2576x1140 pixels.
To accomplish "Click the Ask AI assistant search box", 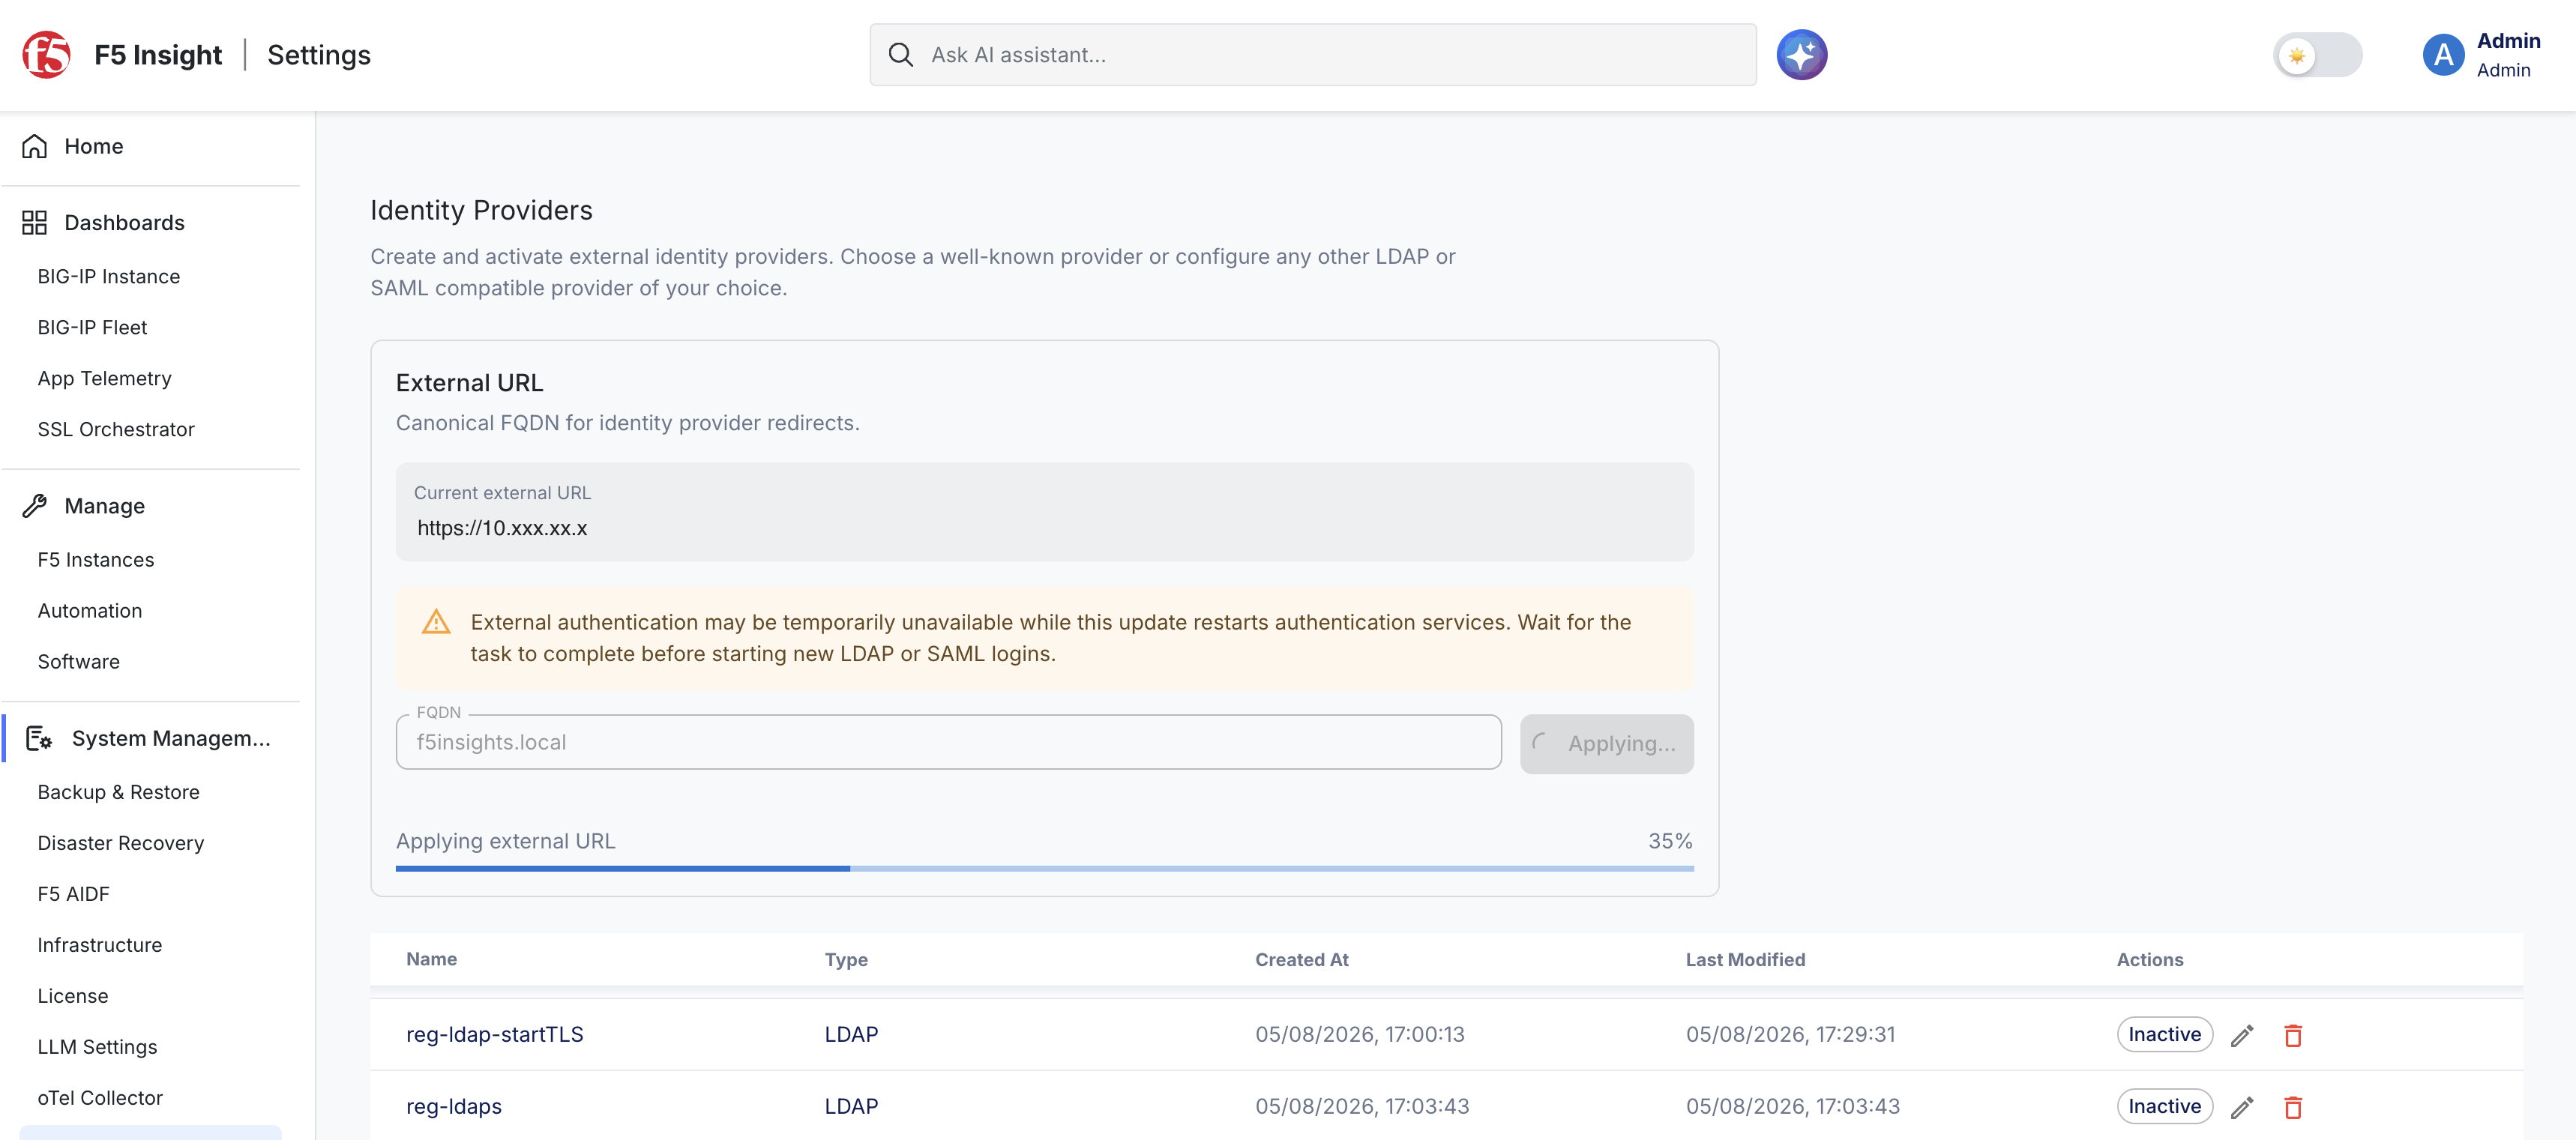I will [x=1312, y=55].
